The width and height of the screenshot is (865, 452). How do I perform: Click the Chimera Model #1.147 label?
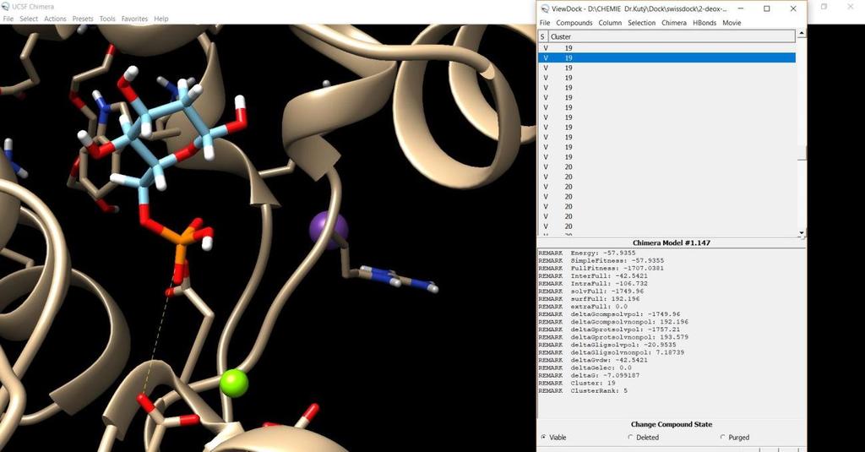(672, 242)
